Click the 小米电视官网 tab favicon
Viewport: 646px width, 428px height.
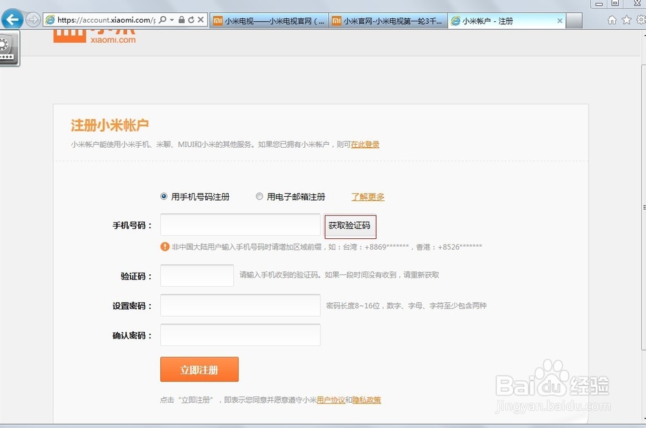[x=218, y=21]
